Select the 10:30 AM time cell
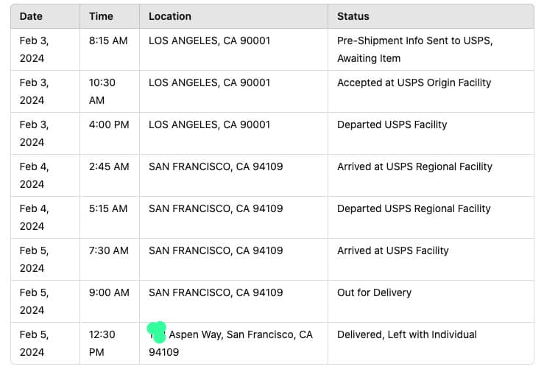544x372 pixels. (102, 91)
